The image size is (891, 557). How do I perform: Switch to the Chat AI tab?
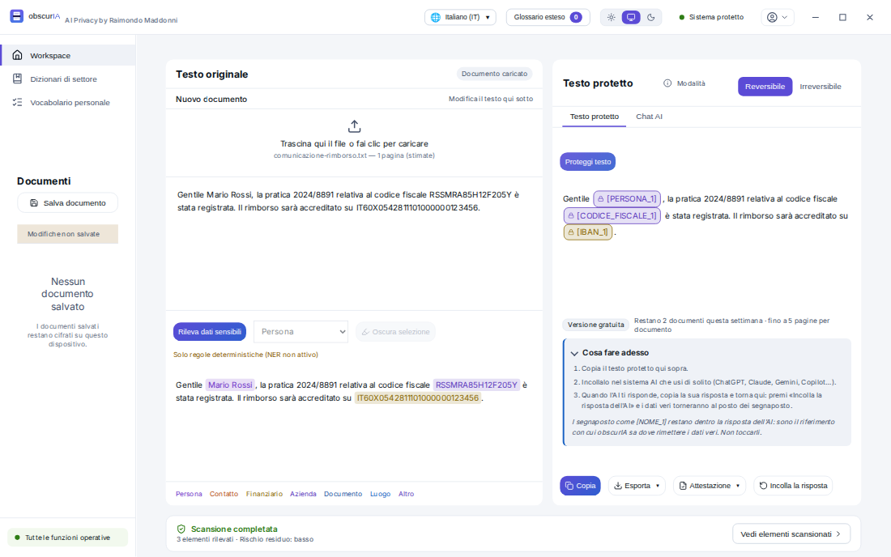point(649,117)
